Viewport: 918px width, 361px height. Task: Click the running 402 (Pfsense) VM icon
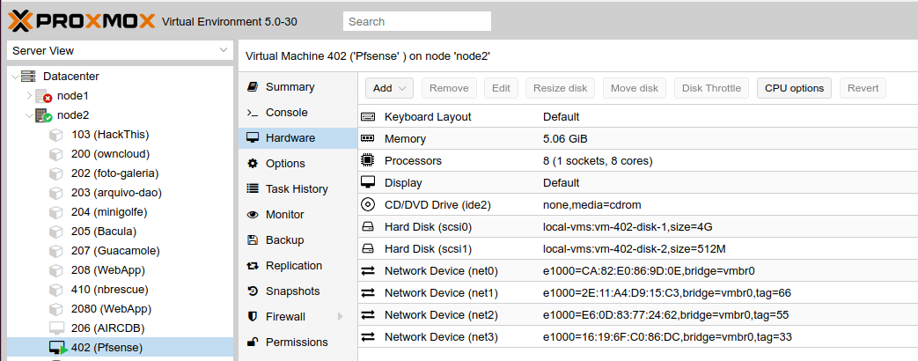point(58,348)
